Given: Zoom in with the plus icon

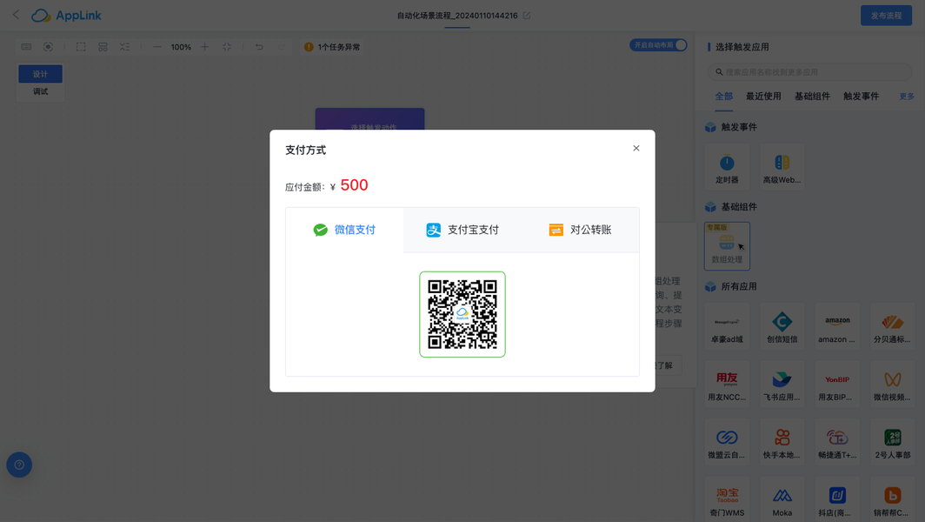Looking at the screenshot, I should [204, 47].
